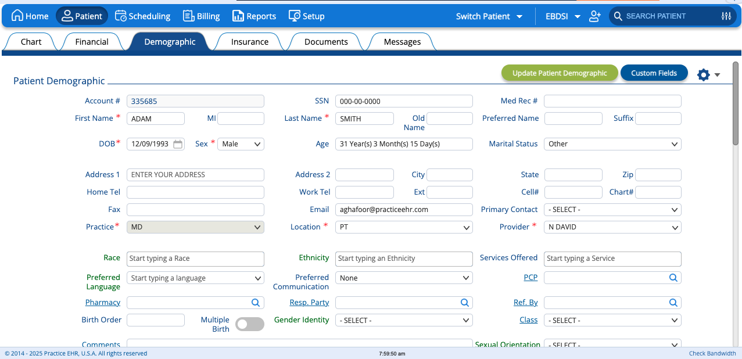Toggle the Multiple Birth switch
The height and width of the screenshot is (359, 742).
click(x=250, y=324)
